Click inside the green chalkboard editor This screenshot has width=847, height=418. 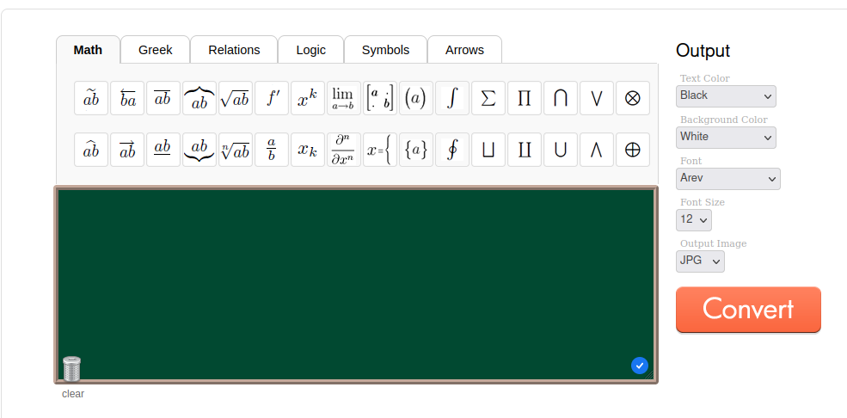pos(356,285)
